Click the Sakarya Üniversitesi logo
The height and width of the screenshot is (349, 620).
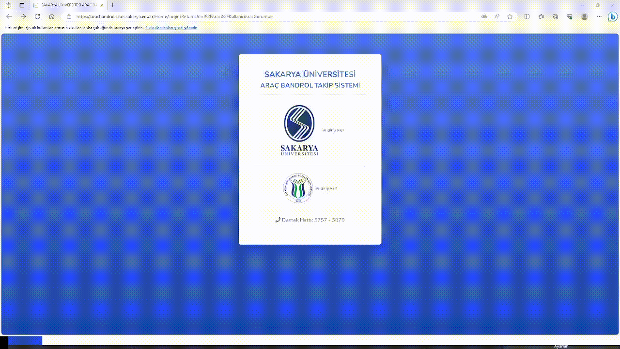click(299, 130)
